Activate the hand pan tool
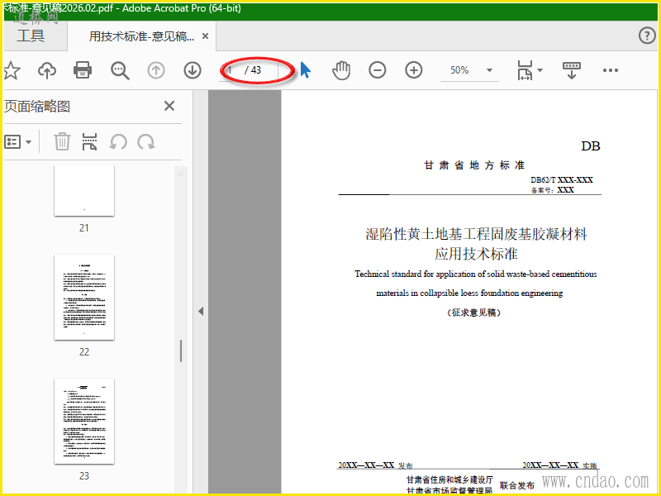The image size is (661, 496). coord(341,70)
